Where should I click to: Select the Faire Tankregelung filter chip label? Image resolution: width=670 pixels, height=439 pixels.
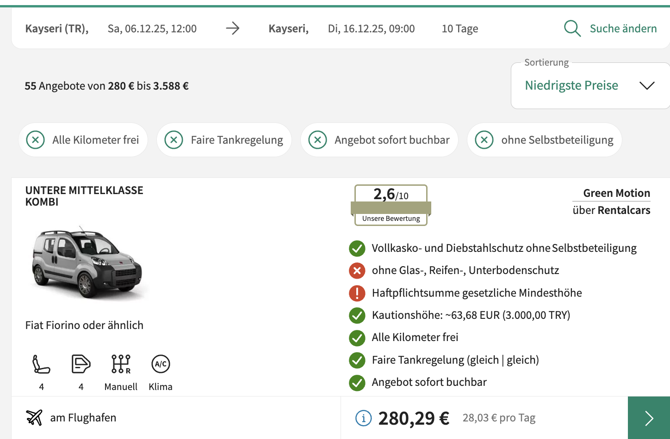coord(237,140)
